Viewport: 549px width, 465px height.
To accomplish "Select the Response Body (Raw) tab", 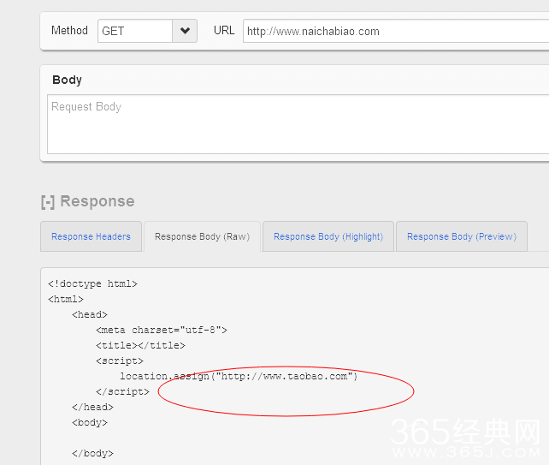I will (202, 236).
